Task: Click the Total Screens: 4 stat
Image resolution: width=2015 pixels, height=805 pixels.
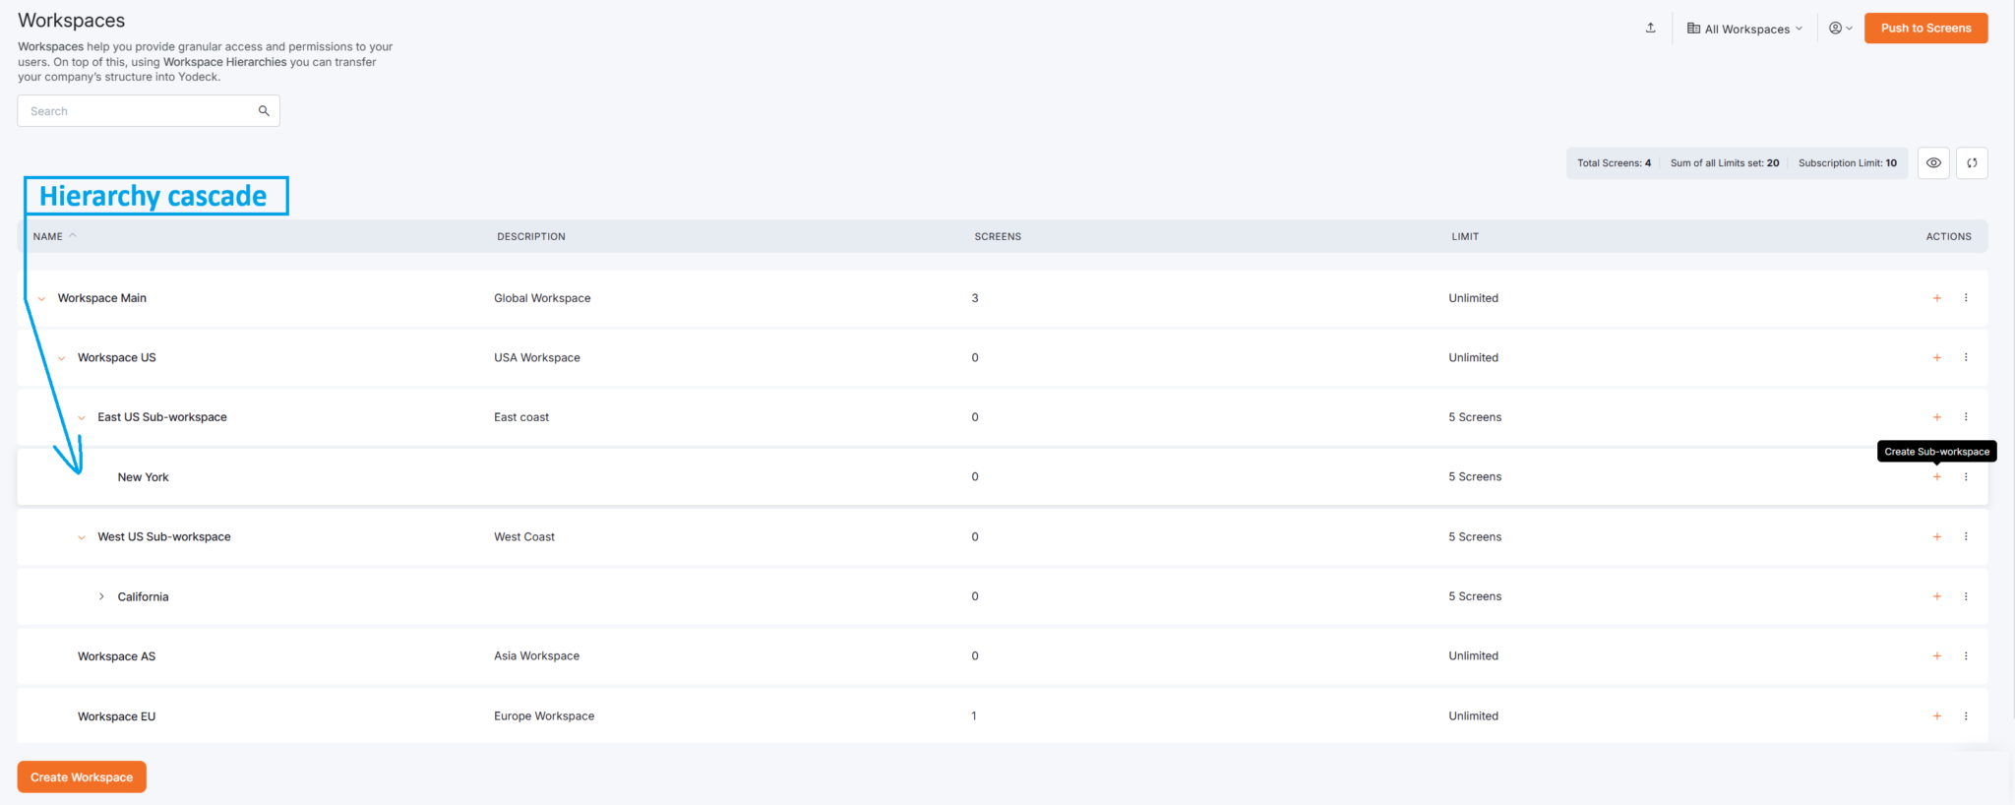Action: (x=1614, y=163)
